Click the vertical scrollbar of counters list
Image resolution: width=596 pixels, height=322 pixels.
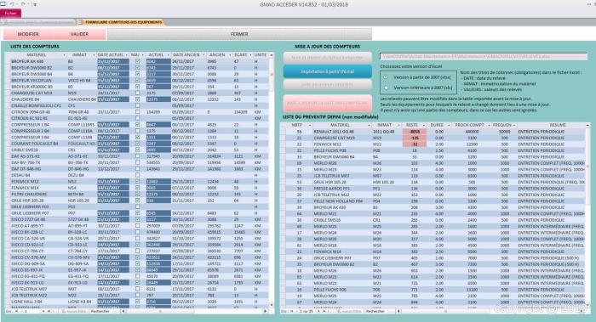pos(272,180)
